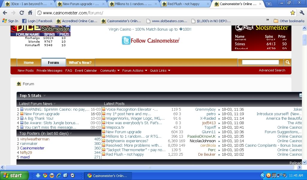Expand the Forum Actions menu
307x180 pixels.
pyautogui.click(x=135, y=70)
